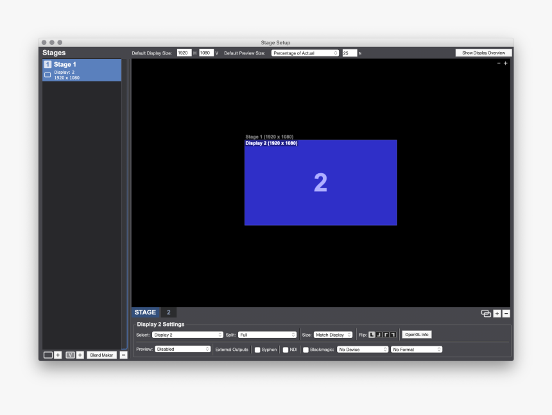Click the display shape icon at bottom left
Image resolution: width=552 pixels, height=415 pixels.
click(48, 355)
